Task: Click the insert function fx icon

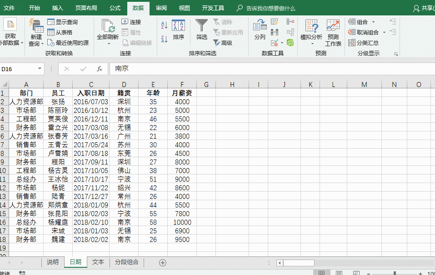Action: (99, 69)
